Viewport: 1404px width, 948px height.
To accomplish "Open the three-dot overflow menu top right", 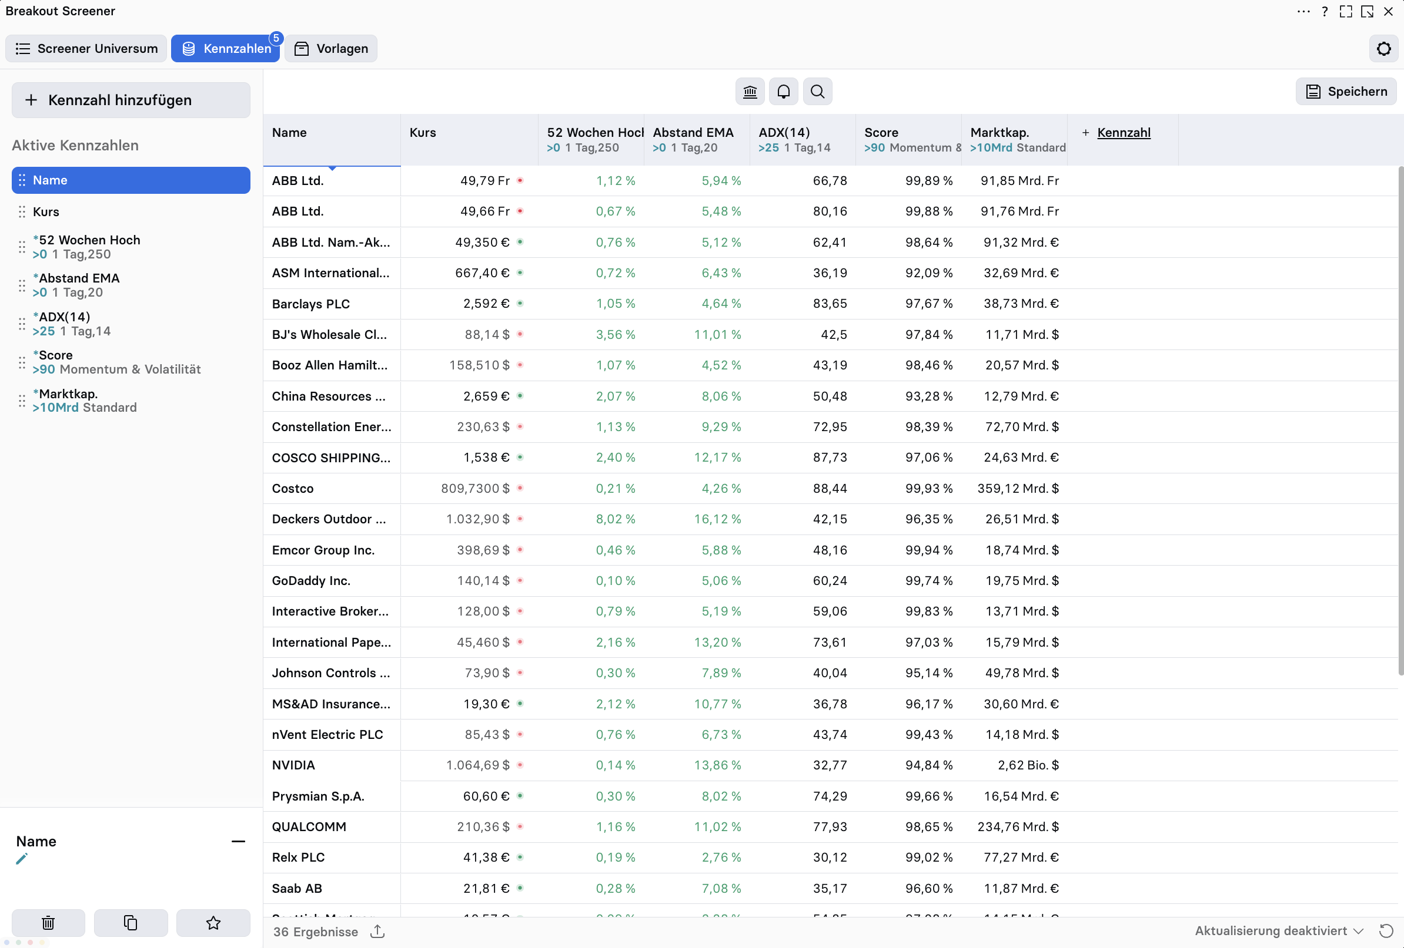I will pyautogui.click(x=1304, y=12).
